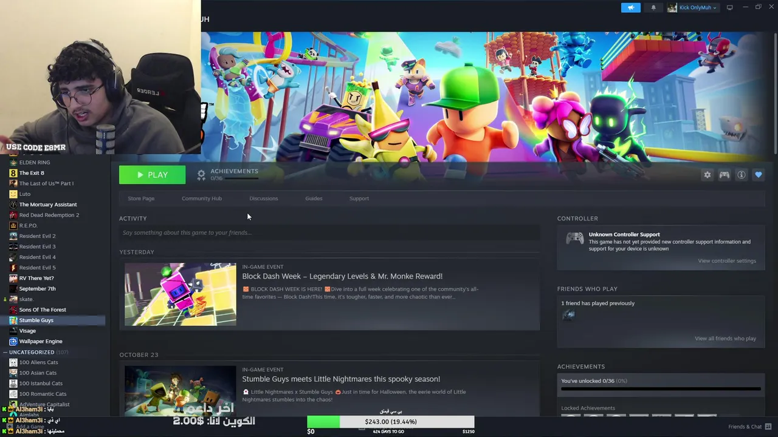The height and width of the screenshot is (437, 778).
Task: Select Resident Evil 4 in library
Action: pyautogui.click(x=37, y=257)
